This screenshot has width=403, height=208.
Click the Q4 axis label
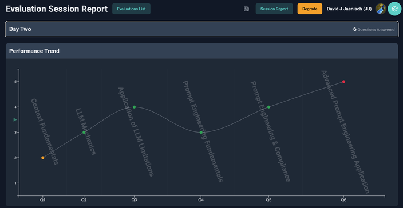point(201,199)
